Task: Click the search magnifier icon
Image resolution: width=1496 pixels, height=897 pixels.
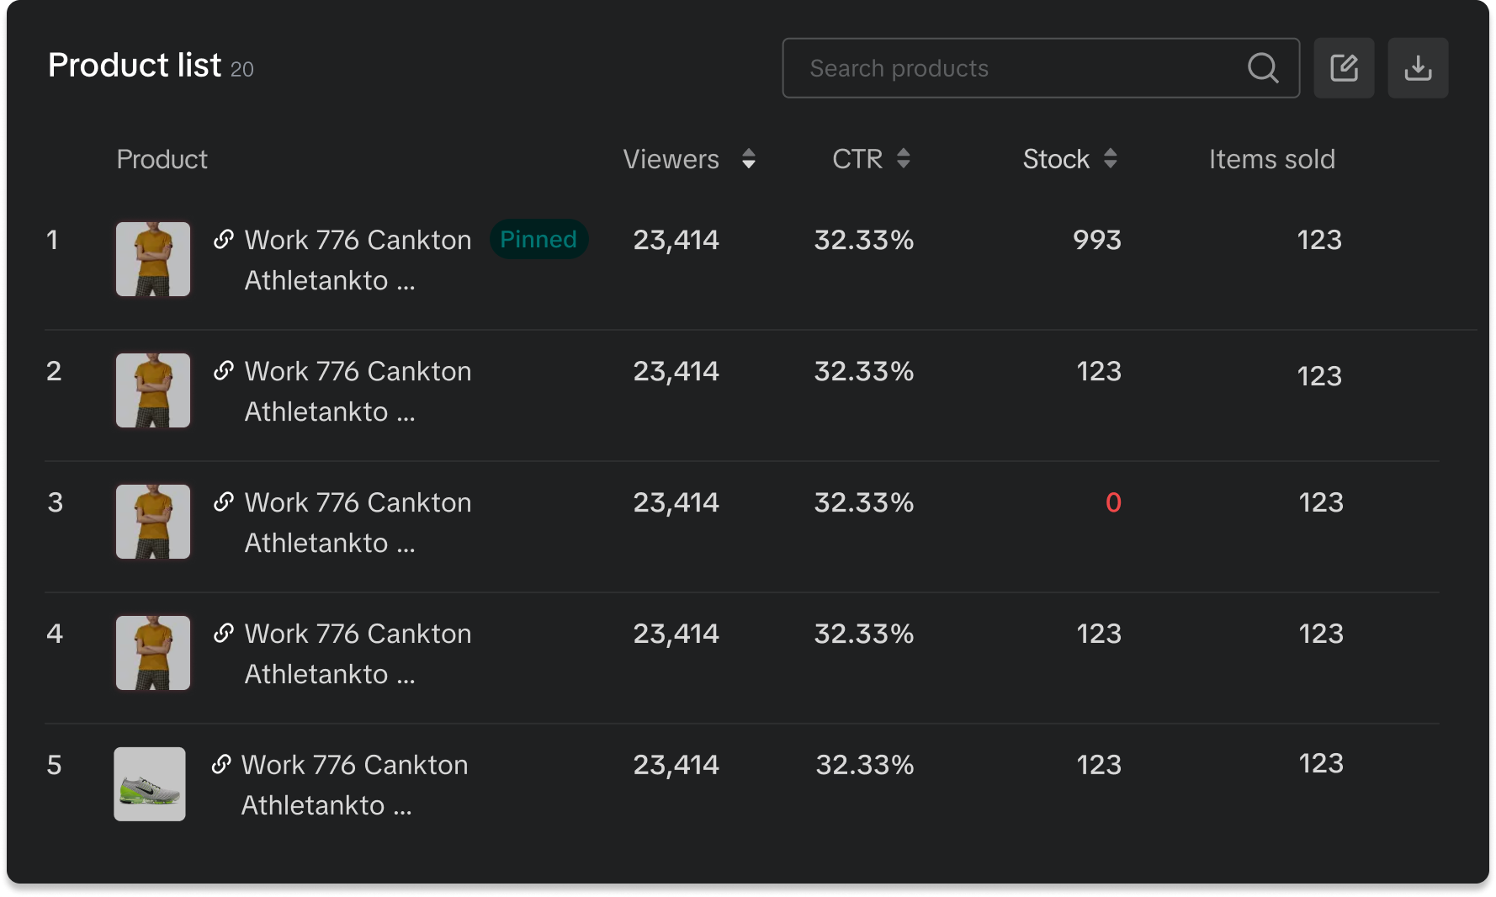Action: pyautogui.click(x=1262, y=68)
